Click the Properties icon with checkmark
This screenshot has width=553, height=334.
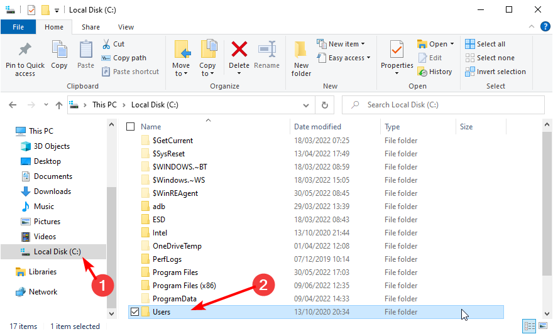397,50
